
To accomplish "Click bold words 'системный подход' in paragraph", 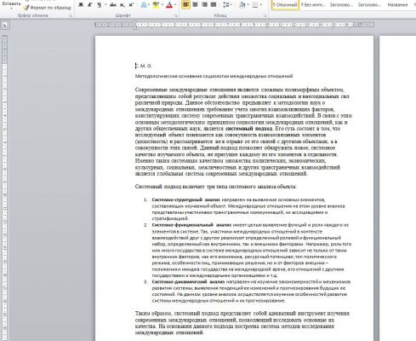I will [248, 129].
